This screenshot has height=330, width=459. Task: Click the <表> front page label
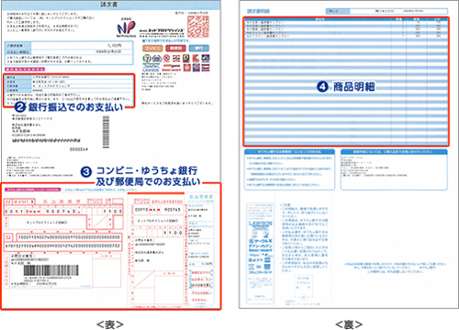(x=110, y=324)
